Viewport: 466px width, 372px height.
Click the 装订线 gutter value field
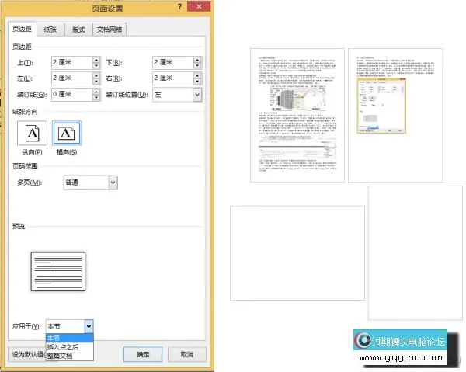pos(71,95)
